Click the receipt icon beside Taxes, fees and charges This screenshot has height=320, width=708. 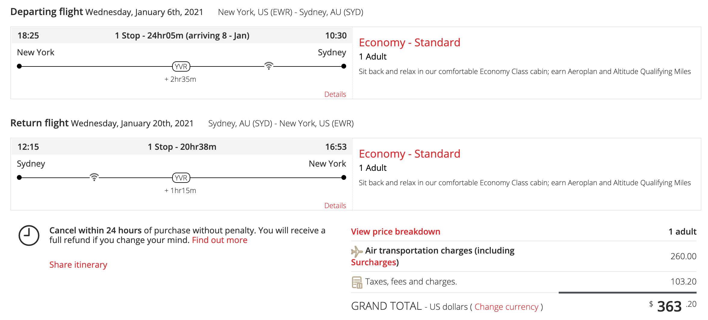357,282
